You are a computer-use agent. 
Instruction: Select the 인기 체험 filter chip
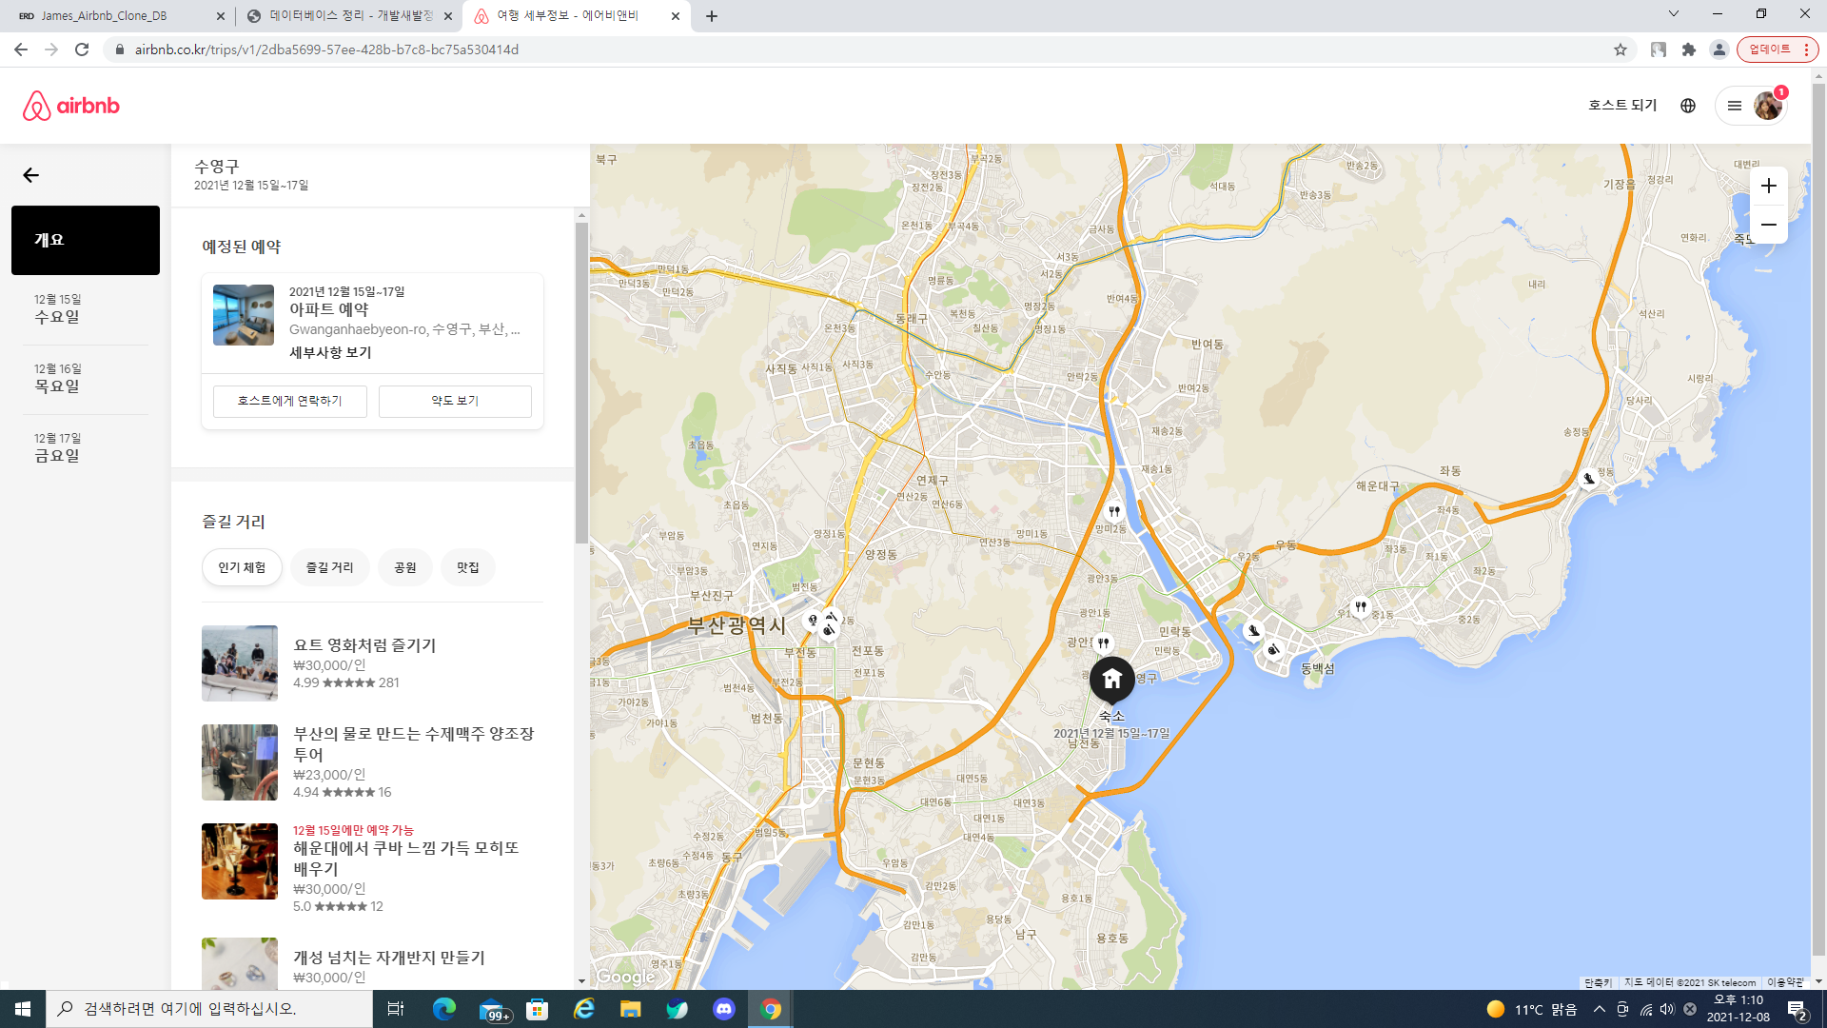242,567
